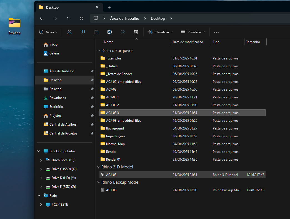
Task: Click the pin icon beside Projetos
Action: point(92,116)
